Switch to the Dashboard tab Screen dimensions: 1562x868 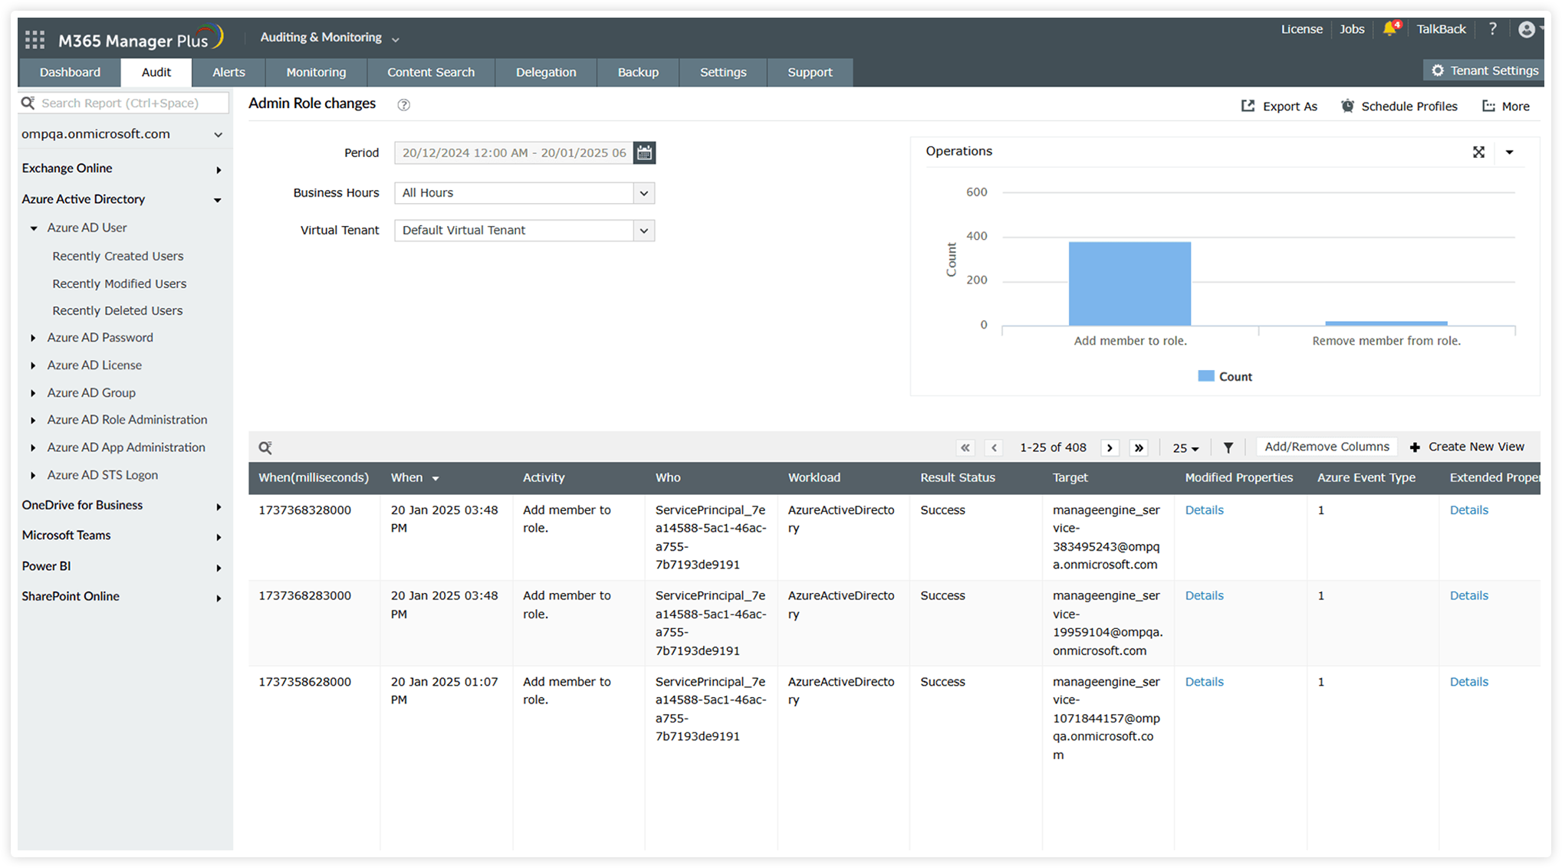(70, 71)
